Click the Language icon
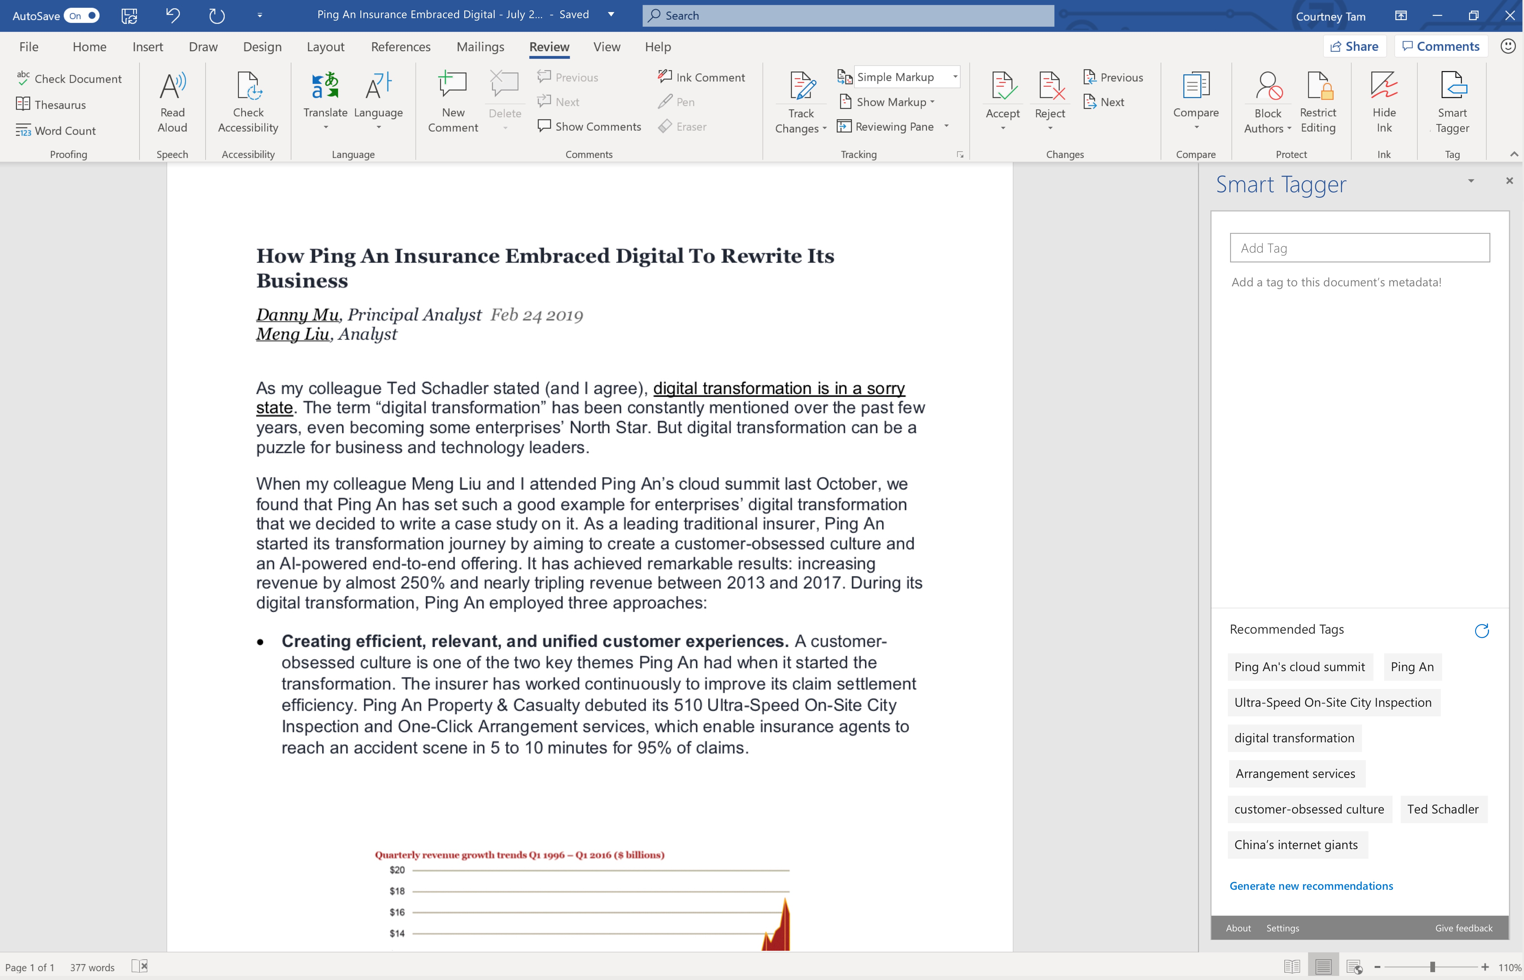 [x=378, y=86]
